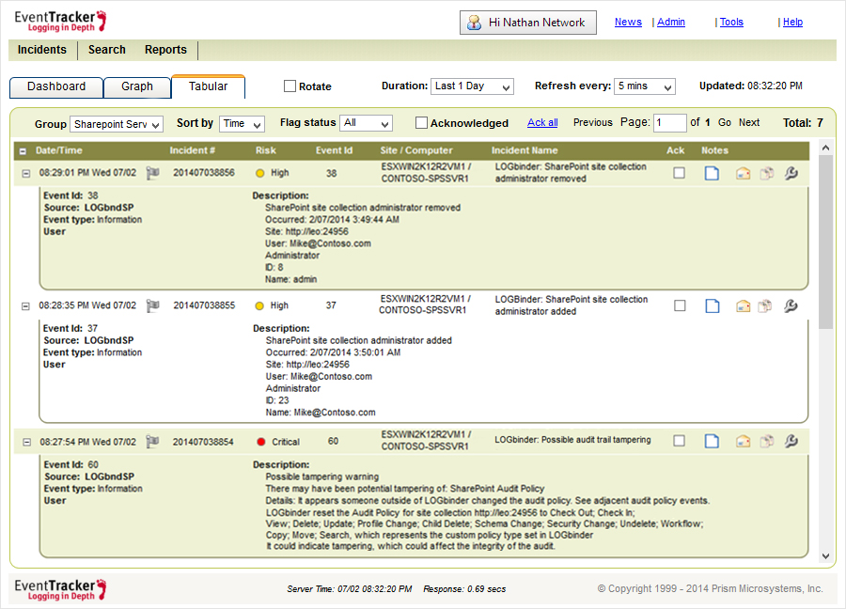Viewport: 846px width, 609px height.
Task: Collapse details of the 08:27:54 PM incident
Action: tap(26, 443)
